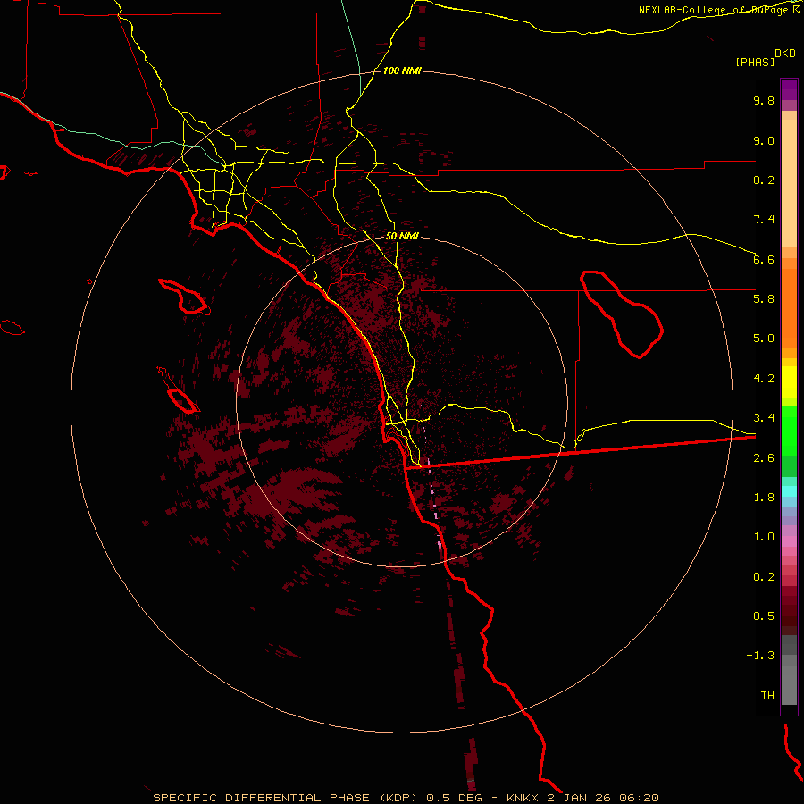This screenshot has width=804, height=804.
Task: Click the '2 JAN 26 06:20' timestamp
Action: (x=603, y=798)
